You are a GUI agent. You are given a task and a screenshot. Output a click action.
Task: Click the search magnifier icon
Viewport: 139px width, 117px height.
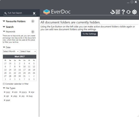[x=6, y=13]
